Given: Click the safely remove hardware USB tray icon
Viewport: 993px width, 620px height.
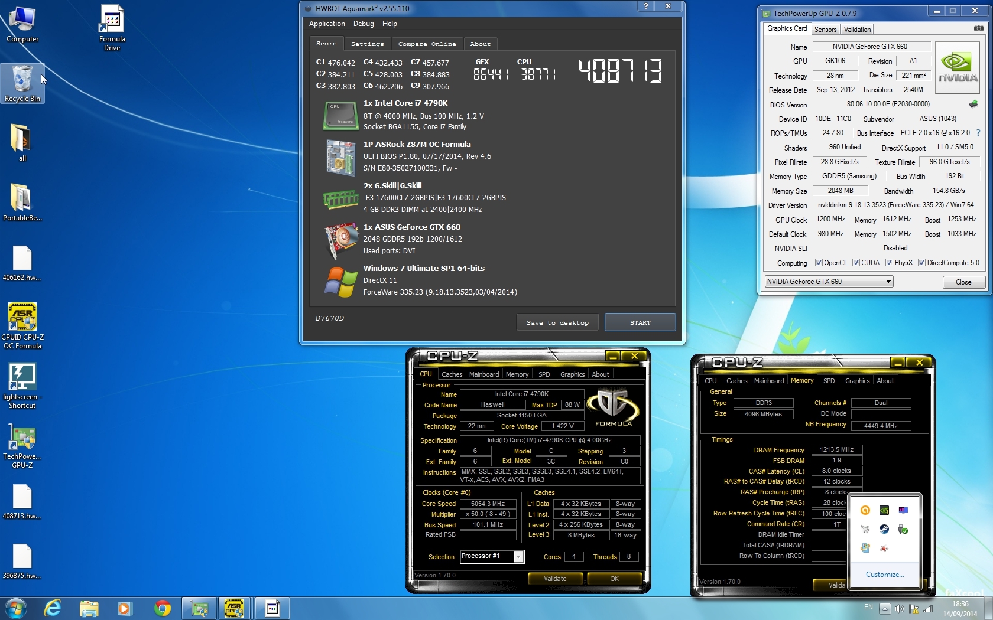Looking at the screenshot, I should pos(903,529).
